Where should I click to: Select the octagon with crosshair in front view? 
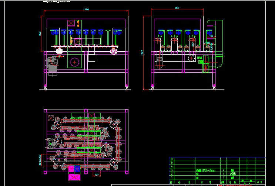[75, 63]
